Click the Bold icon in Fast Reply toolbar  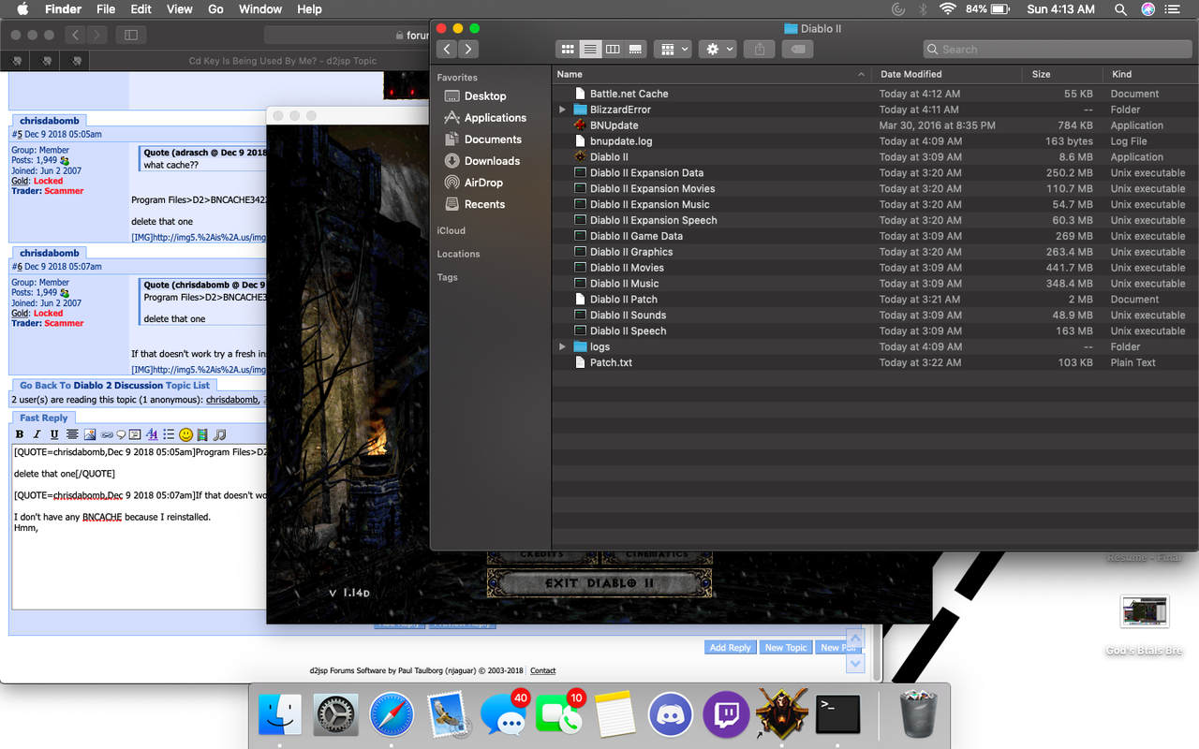click(x=20, y=434)
